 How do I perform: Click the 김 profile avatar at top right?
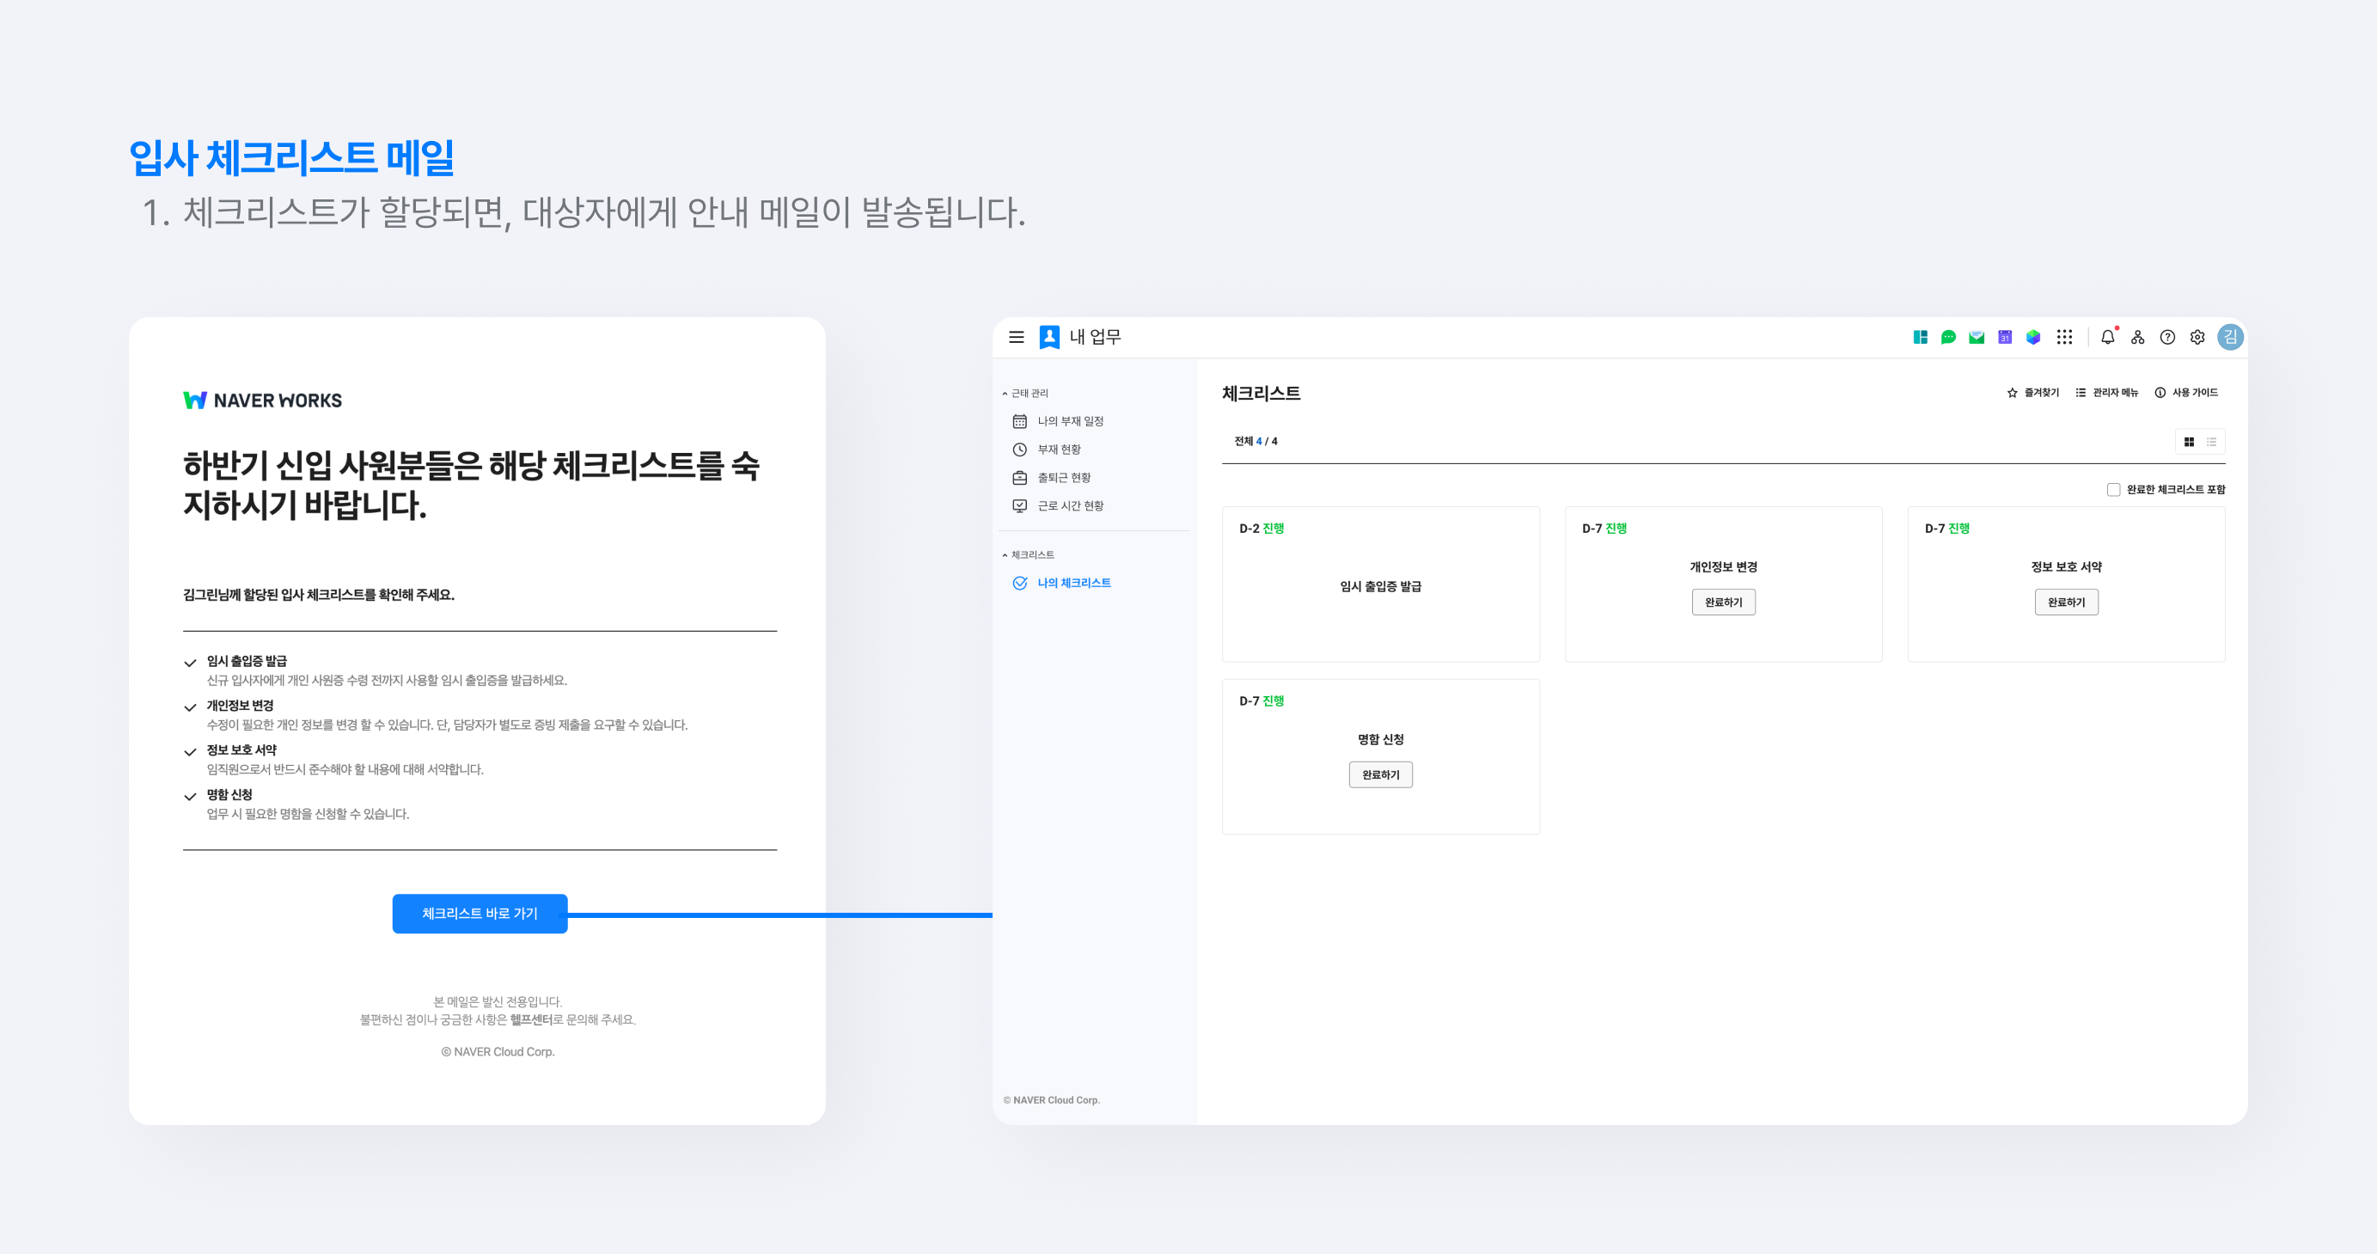pyautogui.click(x=2230, y=338)
